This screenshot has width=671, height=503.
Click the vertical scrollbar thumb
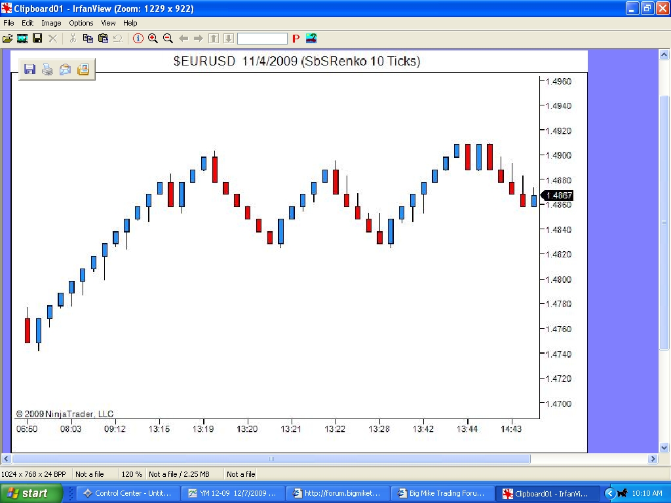[x=664, y=223]
